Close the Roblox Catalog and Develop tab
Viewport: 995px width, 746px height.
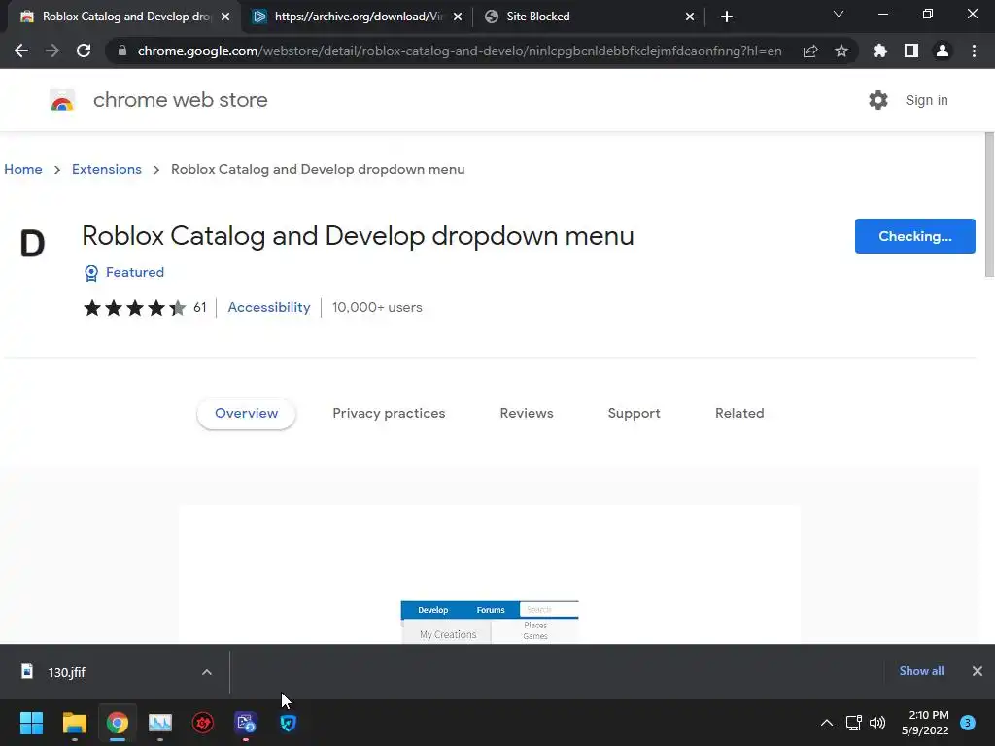(225, 17)
